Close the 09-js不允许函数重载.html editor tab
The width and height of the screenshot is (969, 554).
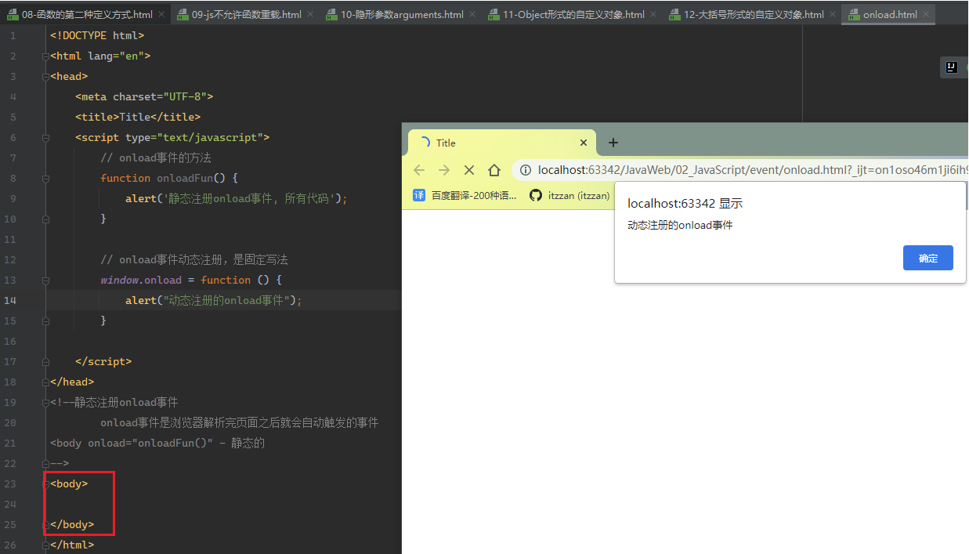pyautogui.click(x=310, y=15)
